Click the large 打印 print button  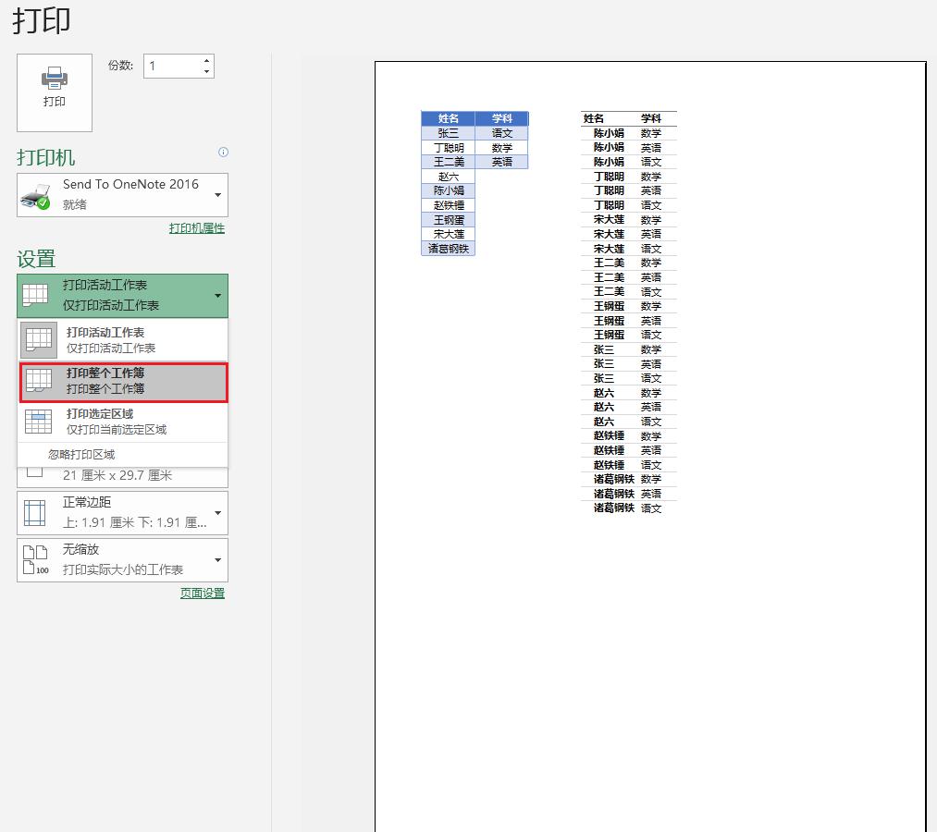[x=55, y=92]
